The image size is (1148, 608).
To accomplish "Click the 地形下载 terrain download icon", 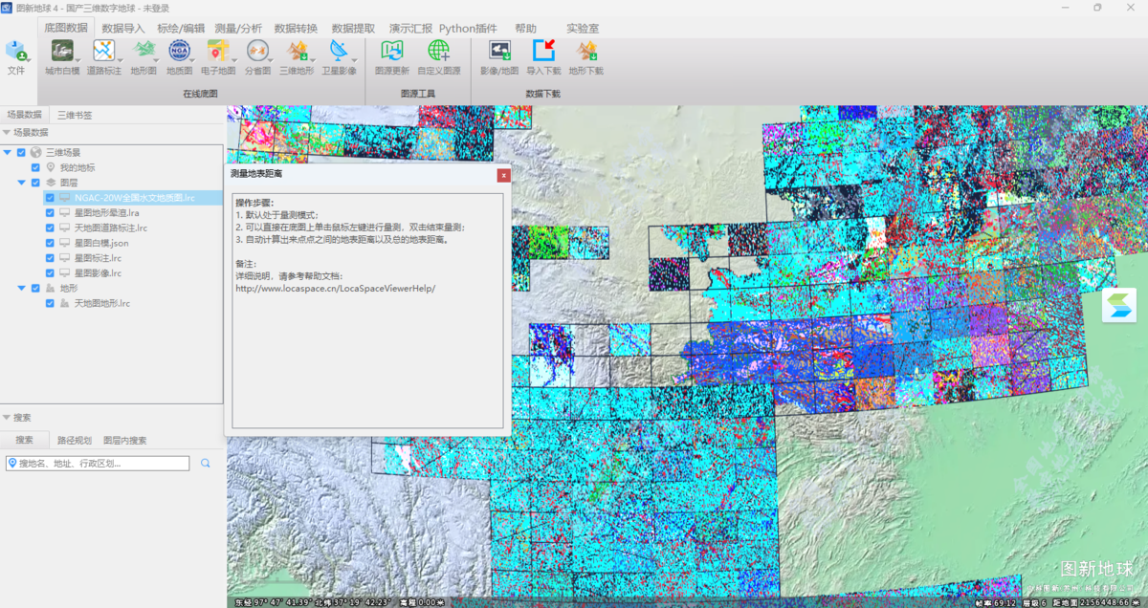I will [585, 52].
